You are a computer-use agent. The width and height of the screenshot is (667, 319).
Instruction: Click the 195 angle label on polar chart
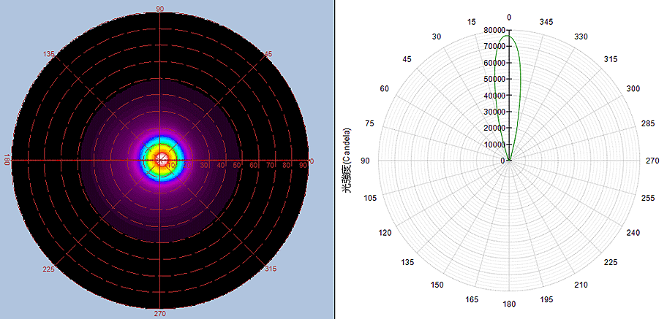[x=546, y=299]
